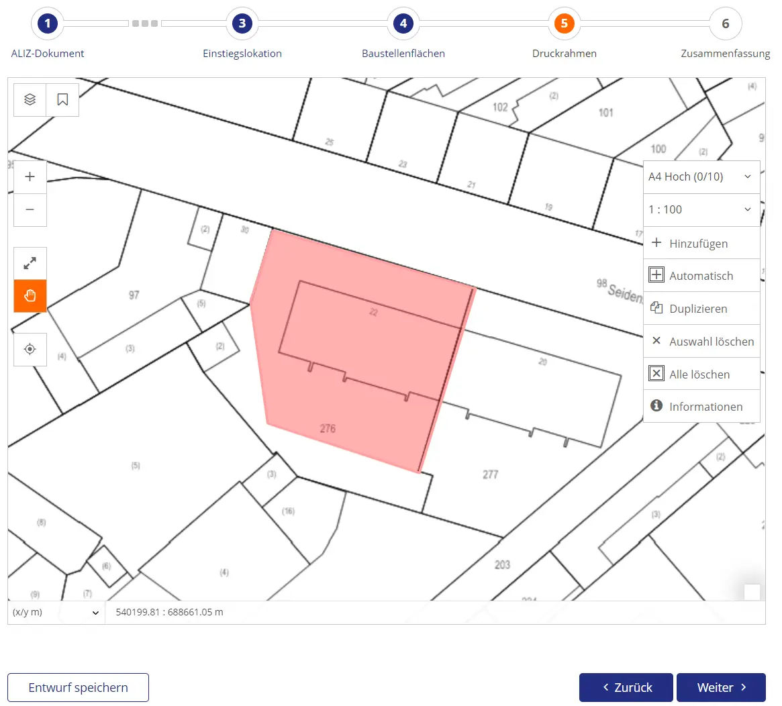Activate the locate position crosshair tool

[x=30, y=350]
